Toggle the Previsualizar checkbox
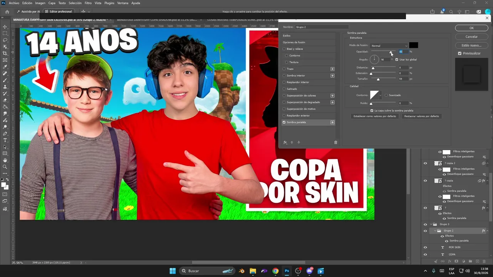Image resolution: width=493 pixels, height=277 pixels. (459, 53)
